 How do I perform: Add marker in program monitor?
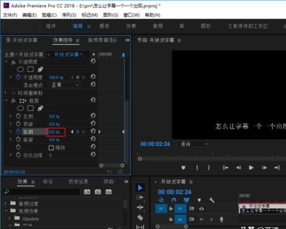[x=183, y=167]
